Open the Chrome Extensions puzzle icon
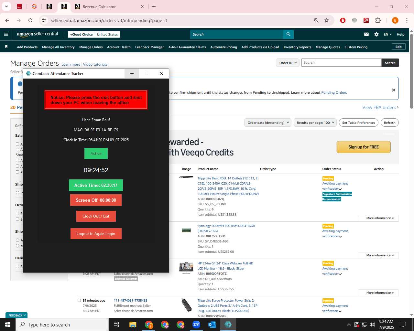The image size is (414, 331). click(378, 20)
